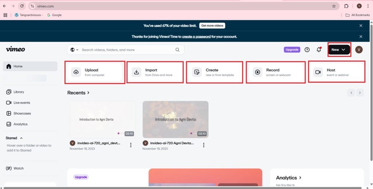The image size is (373, 189).
Task: Open the Chrome three-dot menu
Action: pyautogui.click(x=368, y=6)
